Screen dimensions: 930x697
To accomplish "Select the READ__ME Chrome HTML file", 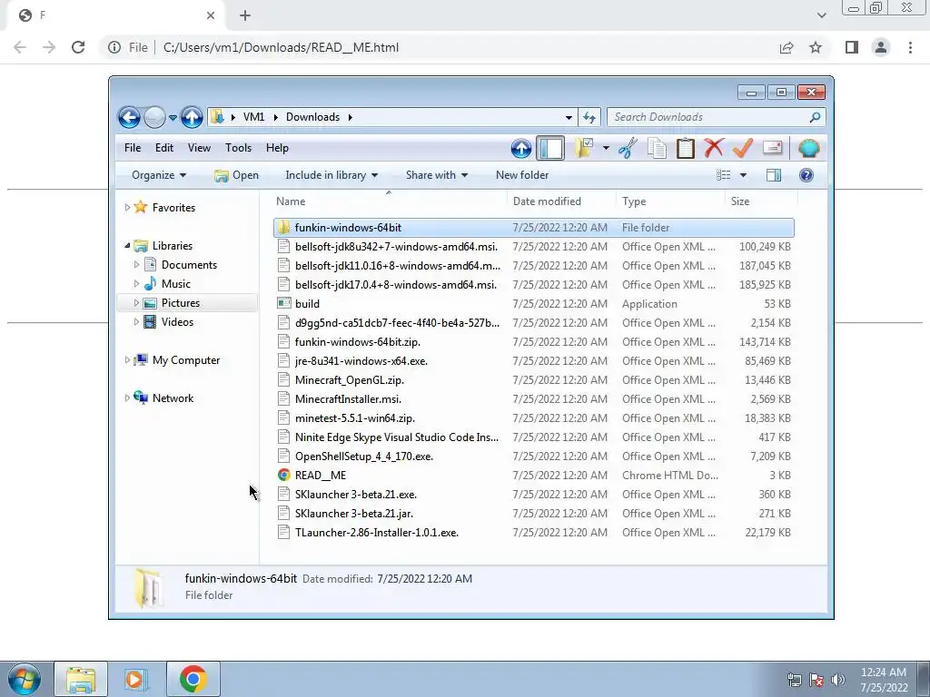I will [x=534, y=476].
